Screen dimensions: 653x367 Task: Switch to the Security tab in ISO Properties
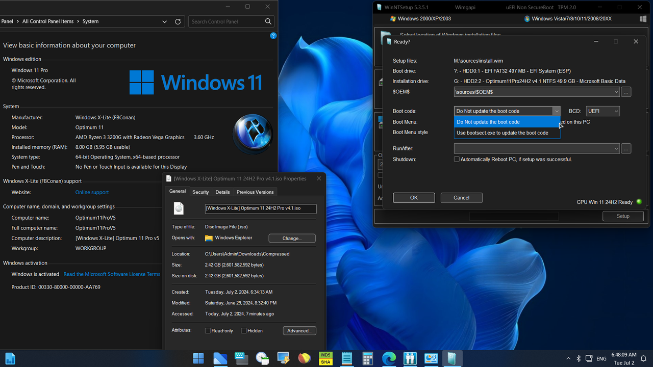200,192
